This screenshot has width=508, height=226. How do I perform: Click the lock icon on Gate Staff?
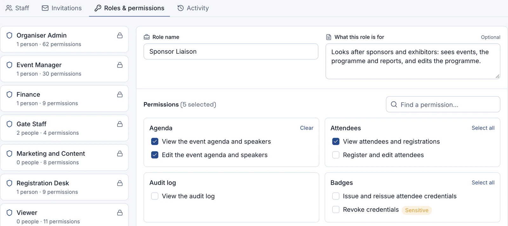(120, 124)
